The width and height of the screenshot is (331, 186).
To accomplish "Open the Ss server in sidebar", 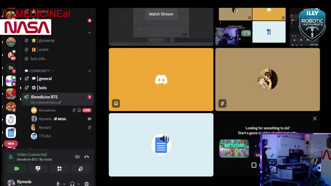I will pos(11,68).
